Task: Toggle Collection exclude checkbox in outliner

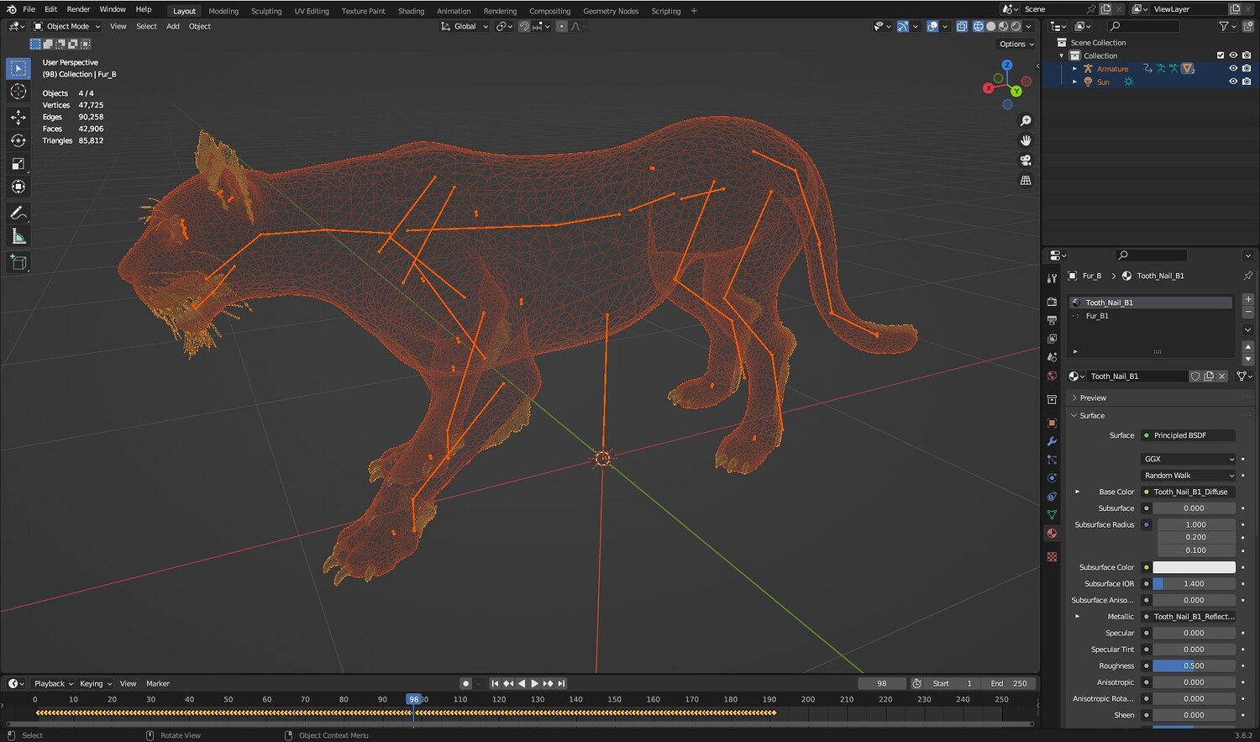Action: pyautogui.click(x=1221, y=55)
